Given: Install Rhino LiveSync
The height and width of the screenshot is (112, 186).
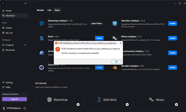Looking at the screenshot, I should pos(173,38).
